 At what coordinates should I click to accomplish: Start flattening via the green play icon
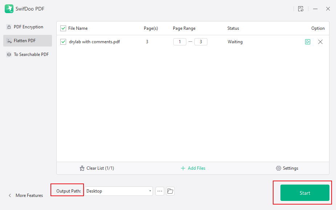308,42
